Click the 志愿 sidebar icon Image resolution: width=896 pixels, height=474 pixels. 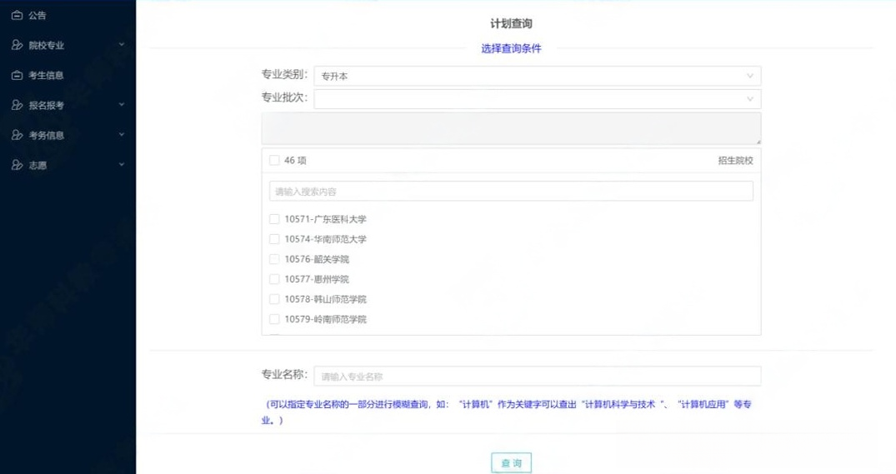(x=17, y=165)
